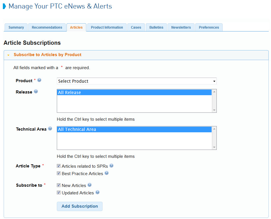Show help for Updated Articles option
271x219 pixels.
pos(97,192)
